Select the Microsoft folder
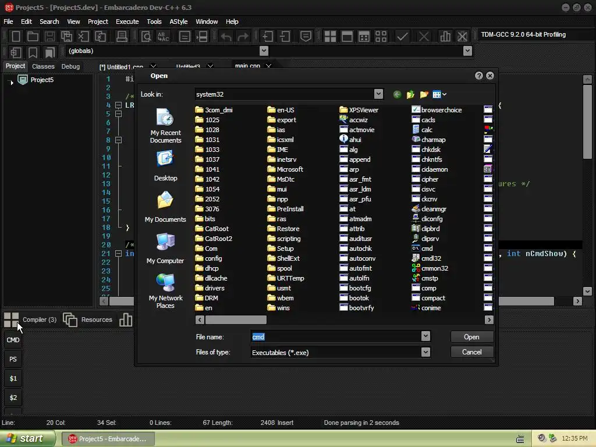This screenshot has height=447, width=596. point(285,169)
